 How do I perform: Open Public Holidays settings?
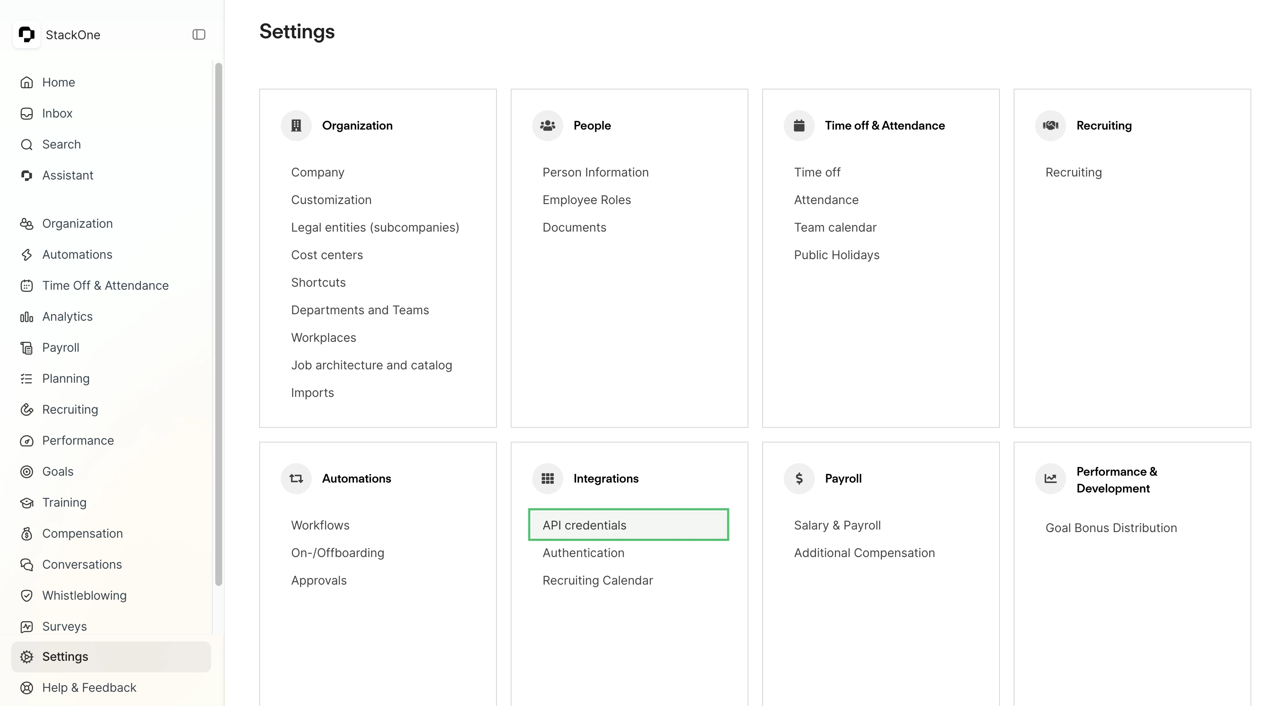point(836,254)
